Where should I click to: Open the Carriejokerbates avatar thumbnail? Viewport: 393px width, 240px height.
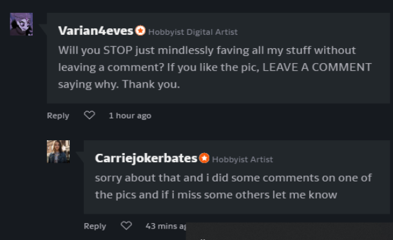tap(58, 152)
